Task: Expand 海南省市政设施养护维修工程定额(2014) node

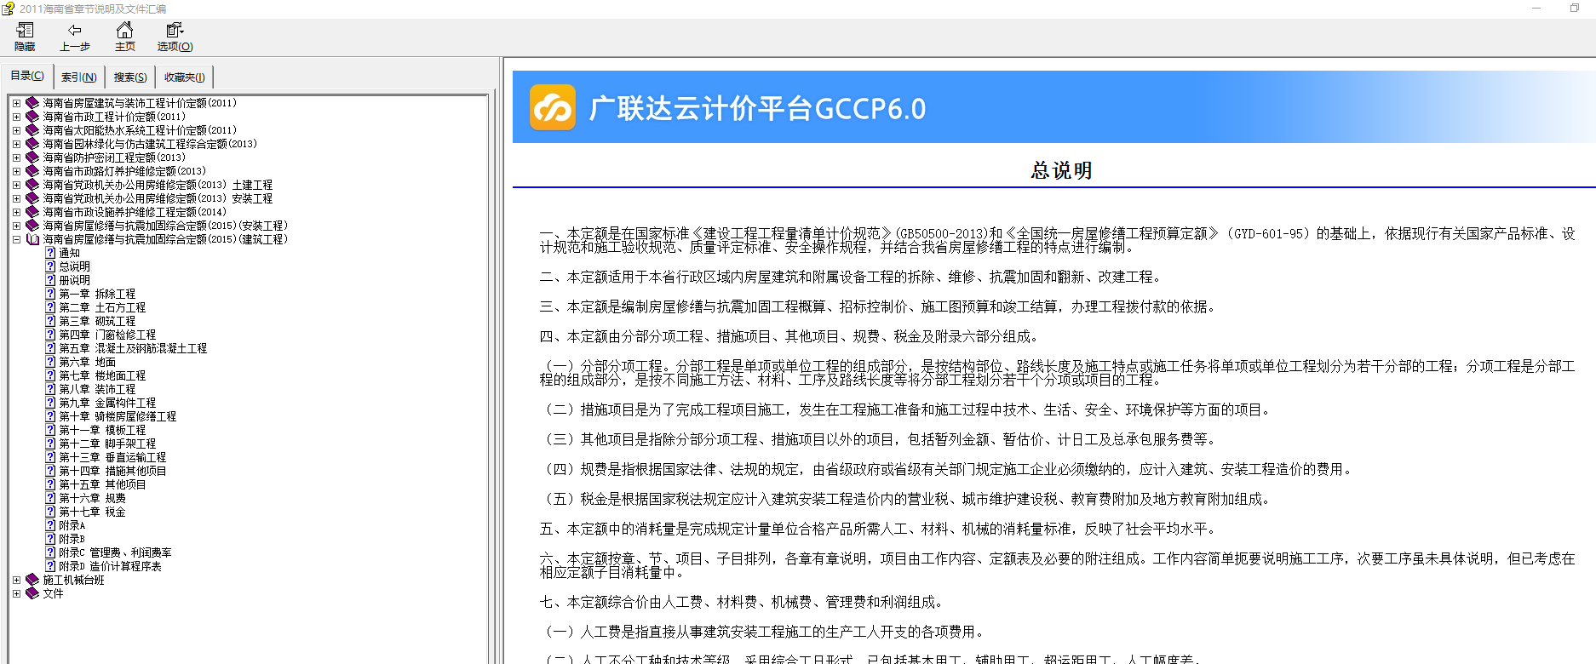Action: [x=16, y=212]
